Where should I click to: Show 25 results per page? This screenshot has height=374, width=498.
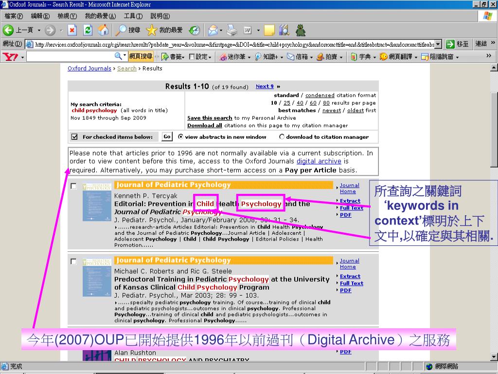tap(287, 103)
